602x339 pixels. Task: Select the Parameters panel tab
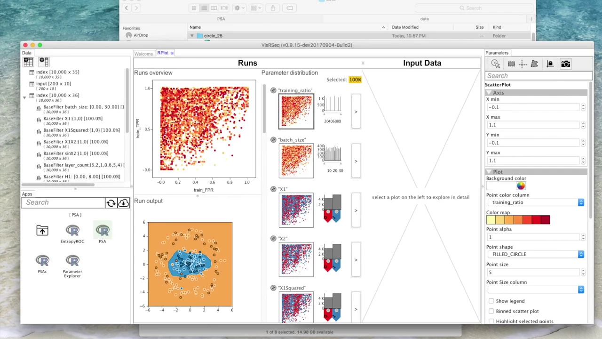497,53
